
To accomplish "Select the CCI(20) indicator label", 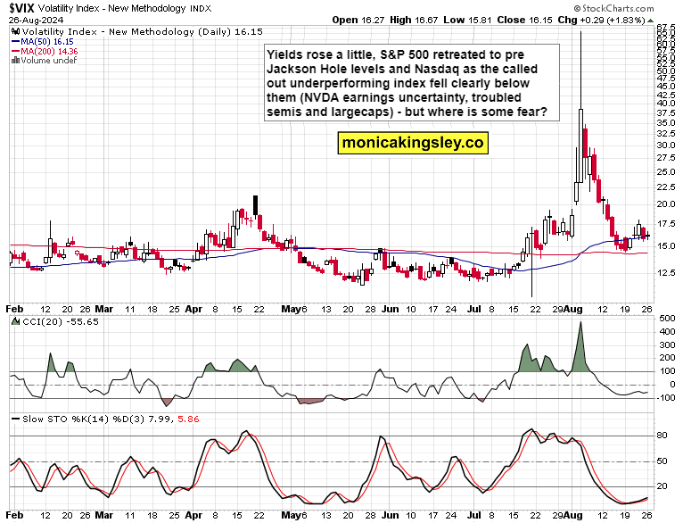I will pos(39,320).
